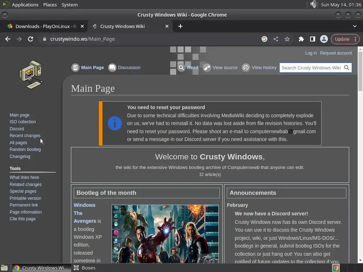Click Printable version link
Screen dimensions: 363x272
26,198
